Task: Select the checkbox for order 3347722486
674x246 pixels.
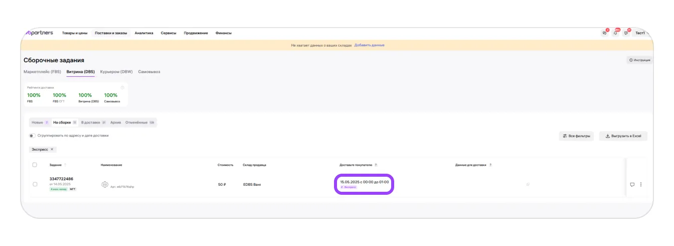Action: click(x=35, y=184)
